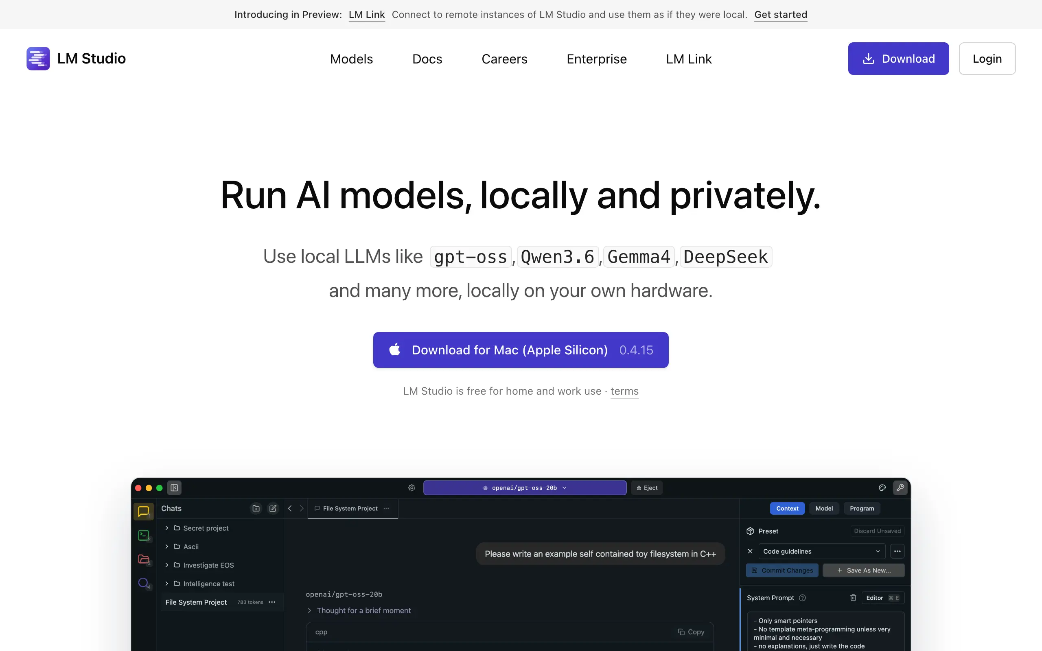Select LM Link in the navigation bar
This screenshot has width=1042, height=651.
coord(689,59)
